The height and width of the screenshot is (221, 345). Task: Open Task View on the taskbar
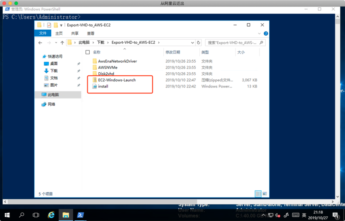pos(36,215)
